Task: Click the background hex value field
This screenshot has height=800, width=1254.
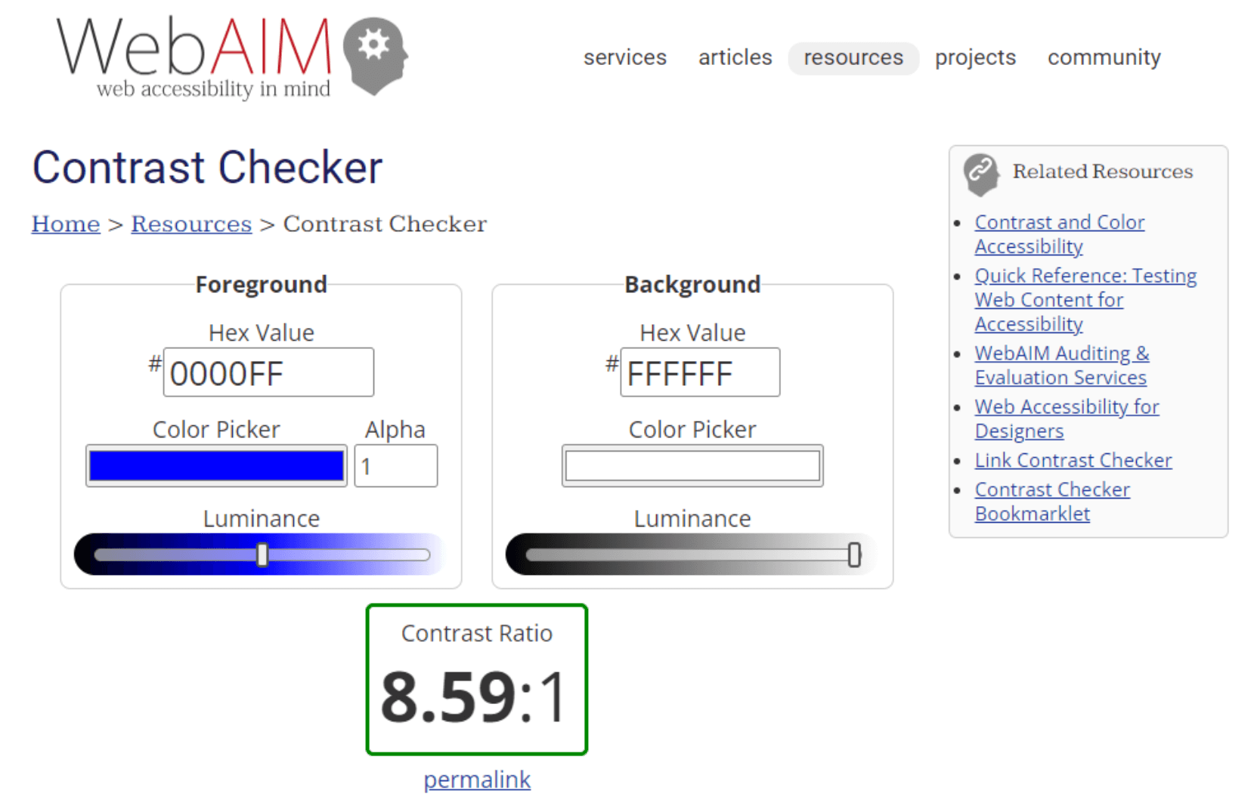Action: click(699, 372)
